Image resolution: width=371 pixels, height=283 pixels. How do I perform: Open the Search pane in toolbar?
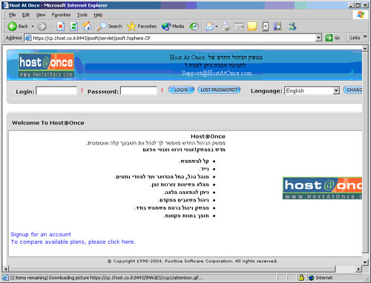pos(110,26)
